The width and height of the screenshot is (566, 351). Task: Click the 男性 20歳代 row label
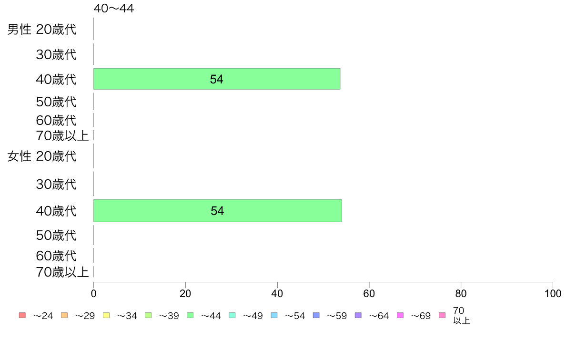point(42,29)
